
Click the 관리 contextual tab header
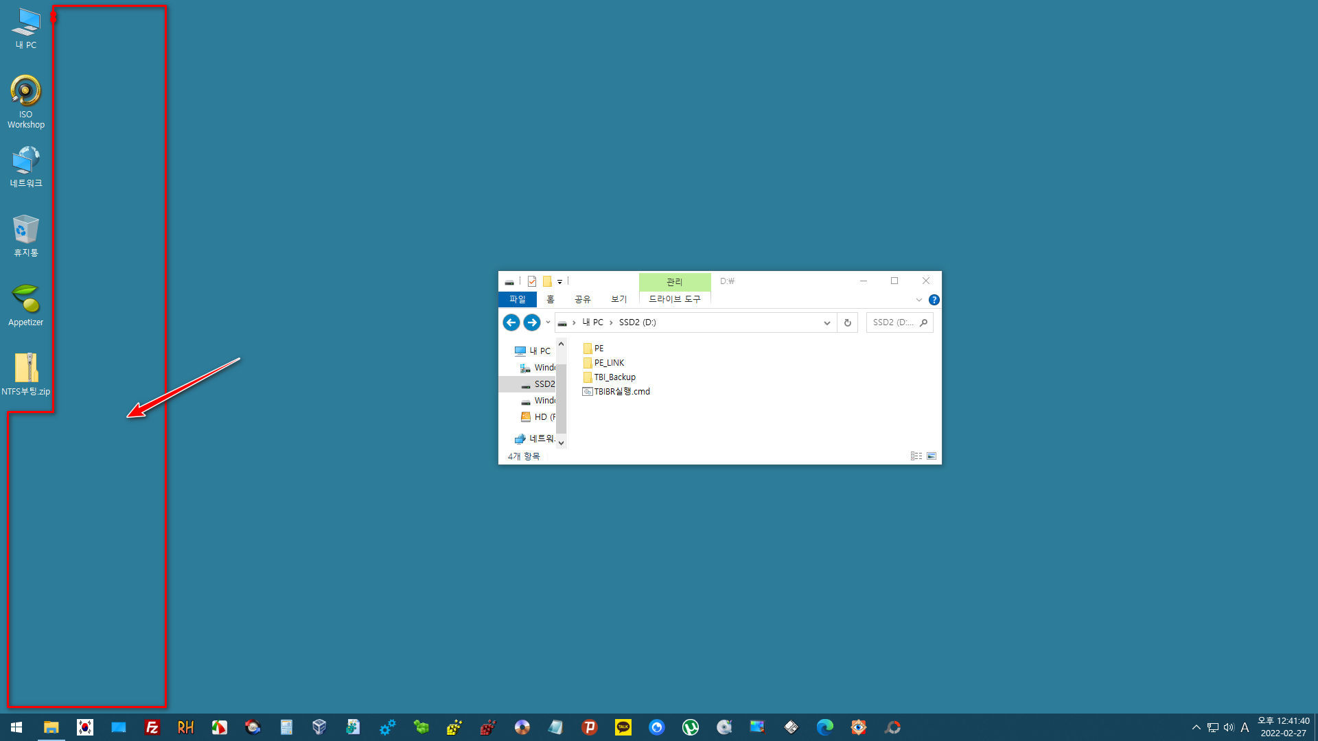tap(675, 282)
